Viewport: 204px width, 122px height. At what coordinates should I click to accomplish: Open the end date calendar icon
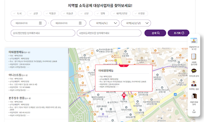pyautogui.click(x=80, y=23)
